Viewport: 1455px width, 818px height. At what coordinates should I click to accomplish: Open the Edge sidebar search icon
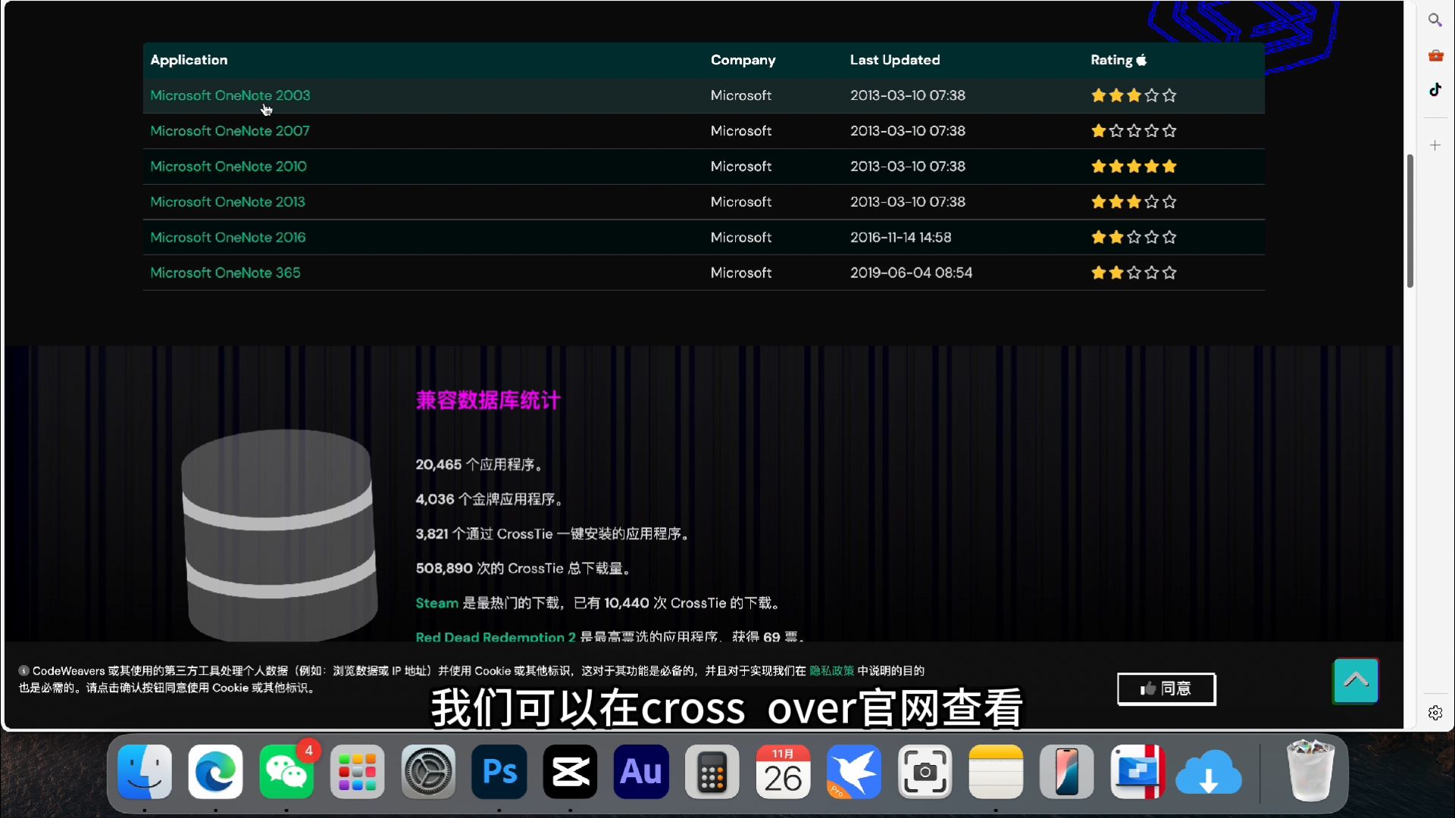1435,20
